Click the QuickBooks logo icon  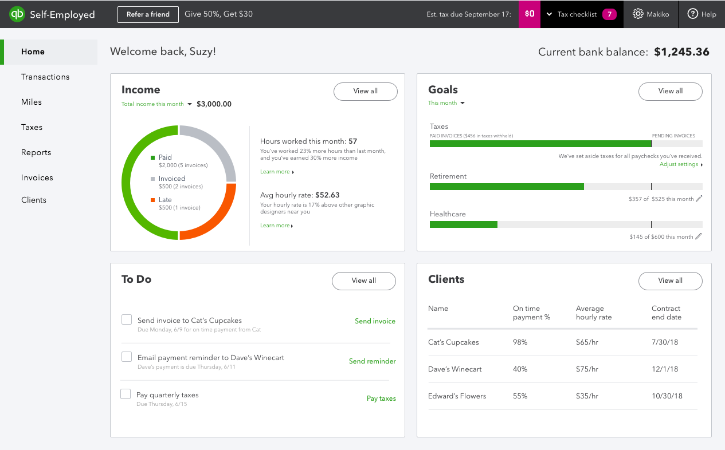click(x=17, y=14)
